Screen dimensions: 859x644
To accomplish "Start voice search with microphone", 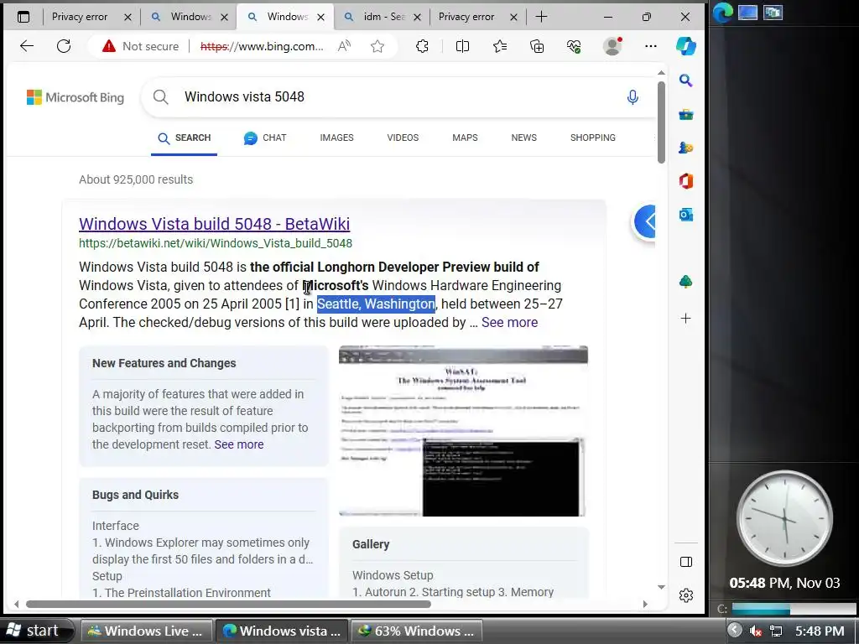I will tap(633, 97).
